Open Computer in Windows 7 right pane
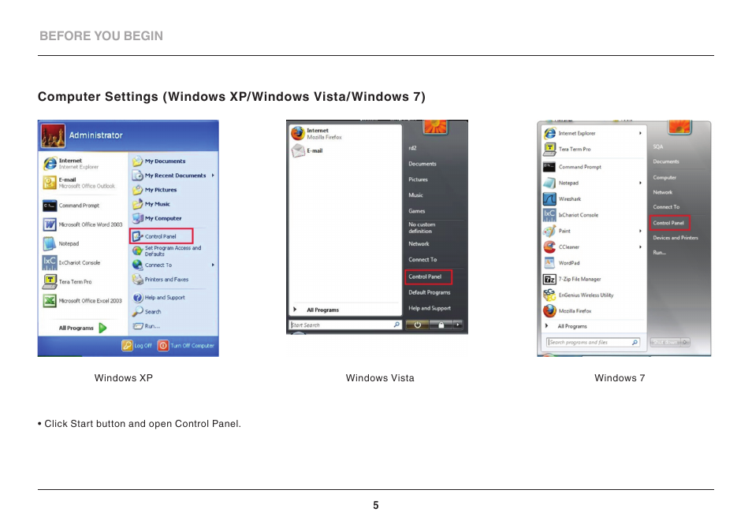The height and width of the screenshot is (527, 752). pyautogui.click(x=665, y=177)
